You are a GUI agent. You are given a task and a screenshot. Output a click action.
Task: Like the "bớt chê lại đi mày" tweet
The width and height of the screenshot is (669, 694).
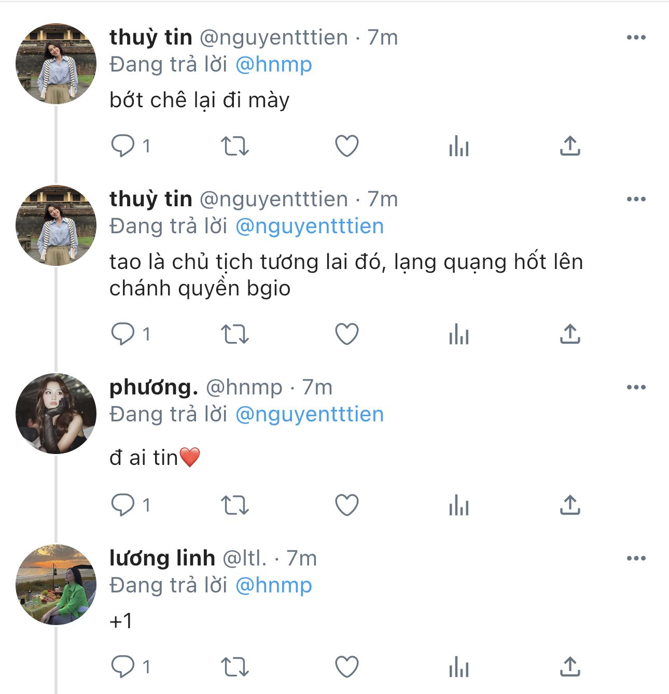(347, 146)
